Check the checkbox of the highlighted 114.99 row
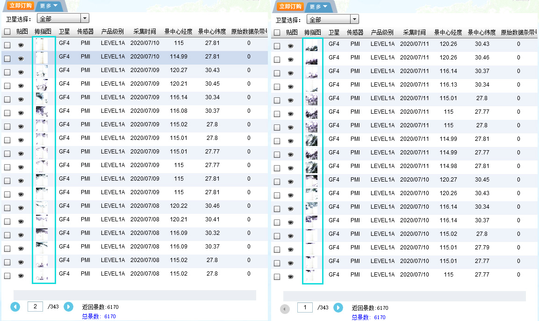The image size is (539, 321). [7, 58]
